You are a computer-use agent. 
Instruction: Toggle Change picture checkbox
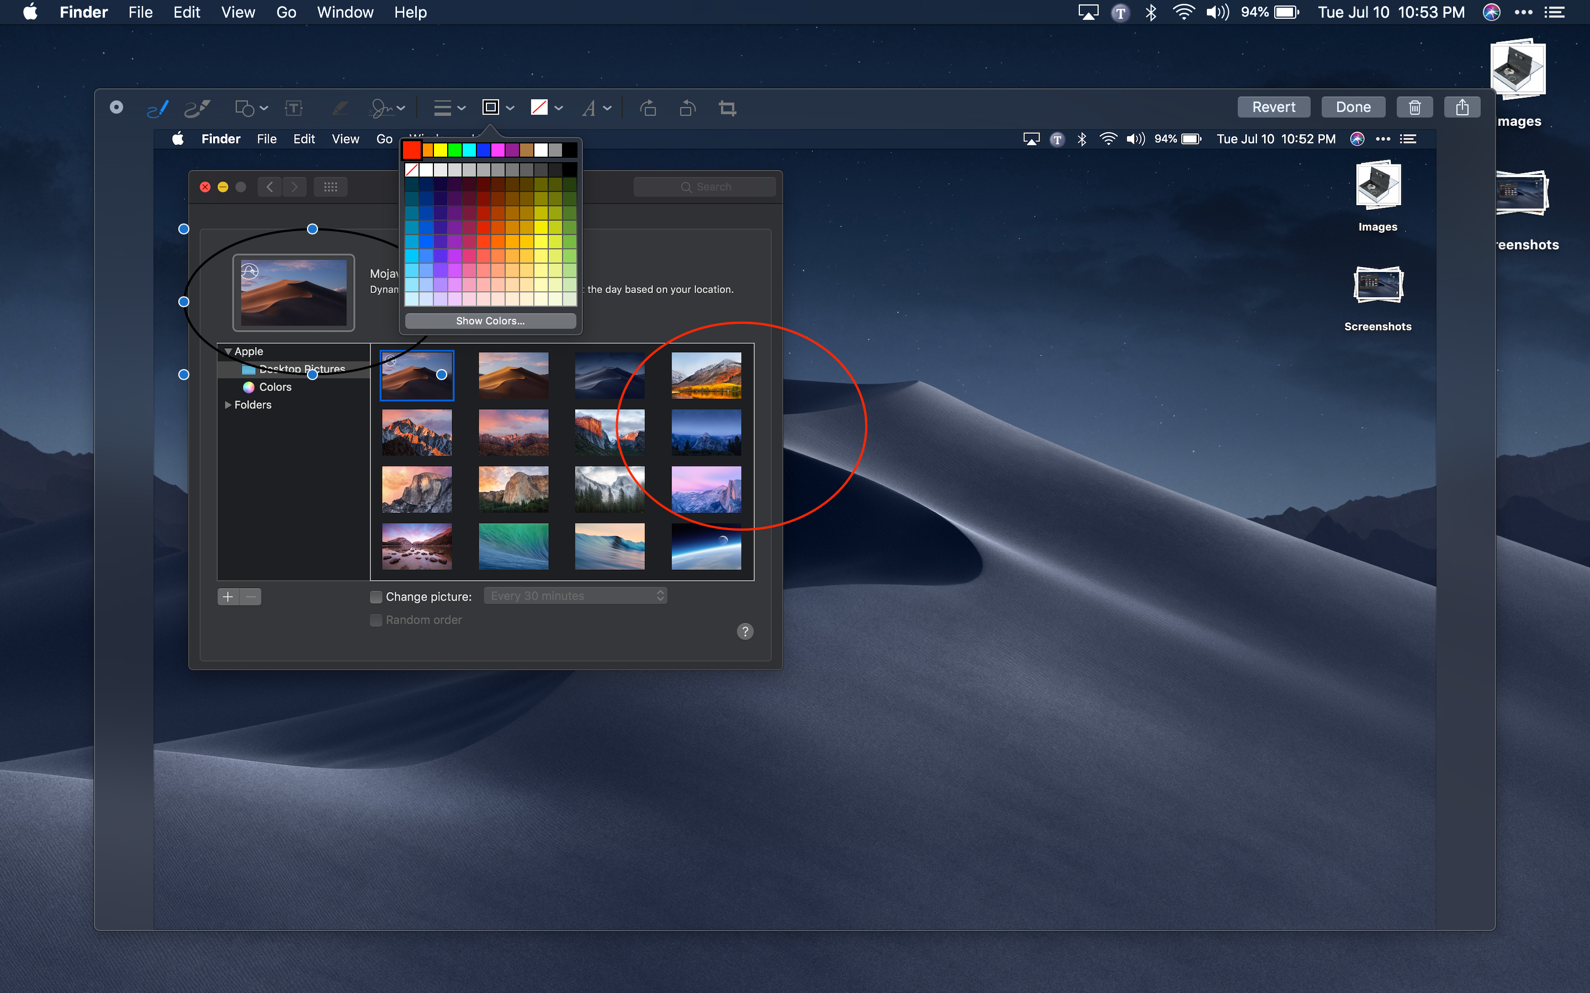(x=375, y=596)
